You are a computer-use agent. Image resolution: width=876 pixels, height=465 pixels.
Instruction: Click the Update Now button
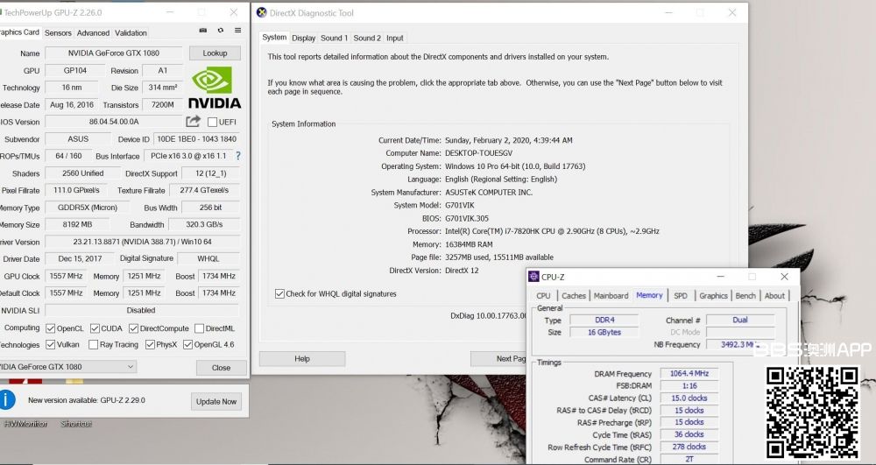pyautogui.click(x=216, y=401)
